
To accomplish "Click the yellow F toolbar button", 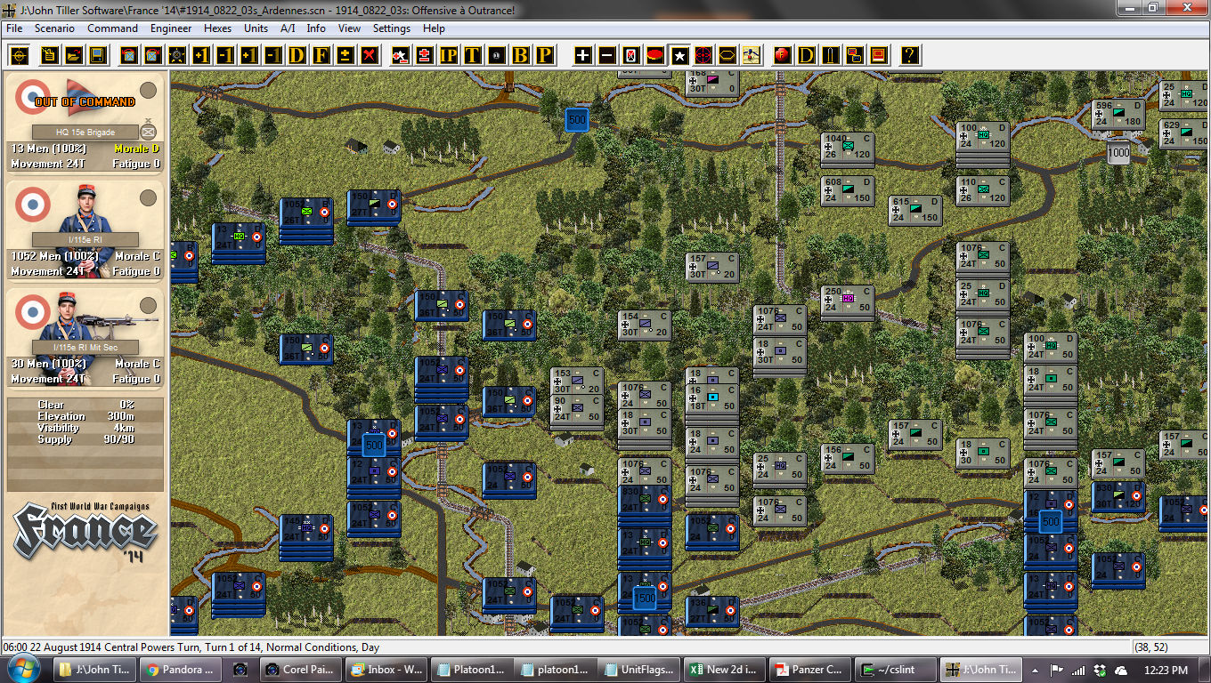I will (x=321, y=55).
